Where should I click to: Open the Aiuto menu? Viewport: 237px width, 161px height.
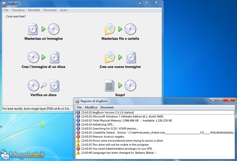click(64, 10)
